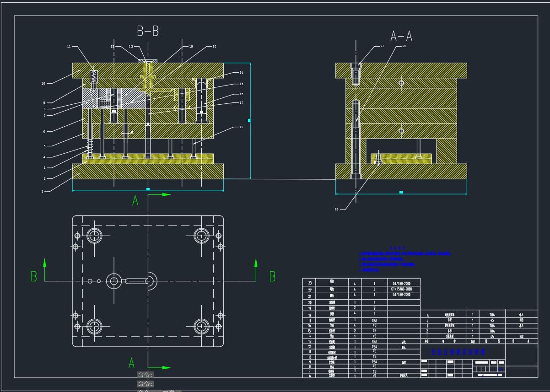
Task: Pick balloon label 11 in B-B view
Action: (x=69, y=46)
